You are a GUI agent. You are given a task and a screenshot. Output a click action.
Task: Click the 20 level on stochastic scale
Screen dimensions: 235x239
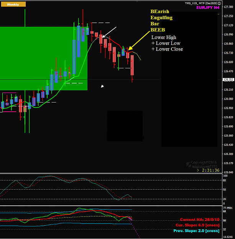click(x=224, y=199)
